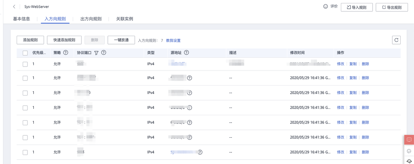This screenshot has height=164, width=414.
Task: Click 修改 in the first rule row
Action: click(341, 64)
